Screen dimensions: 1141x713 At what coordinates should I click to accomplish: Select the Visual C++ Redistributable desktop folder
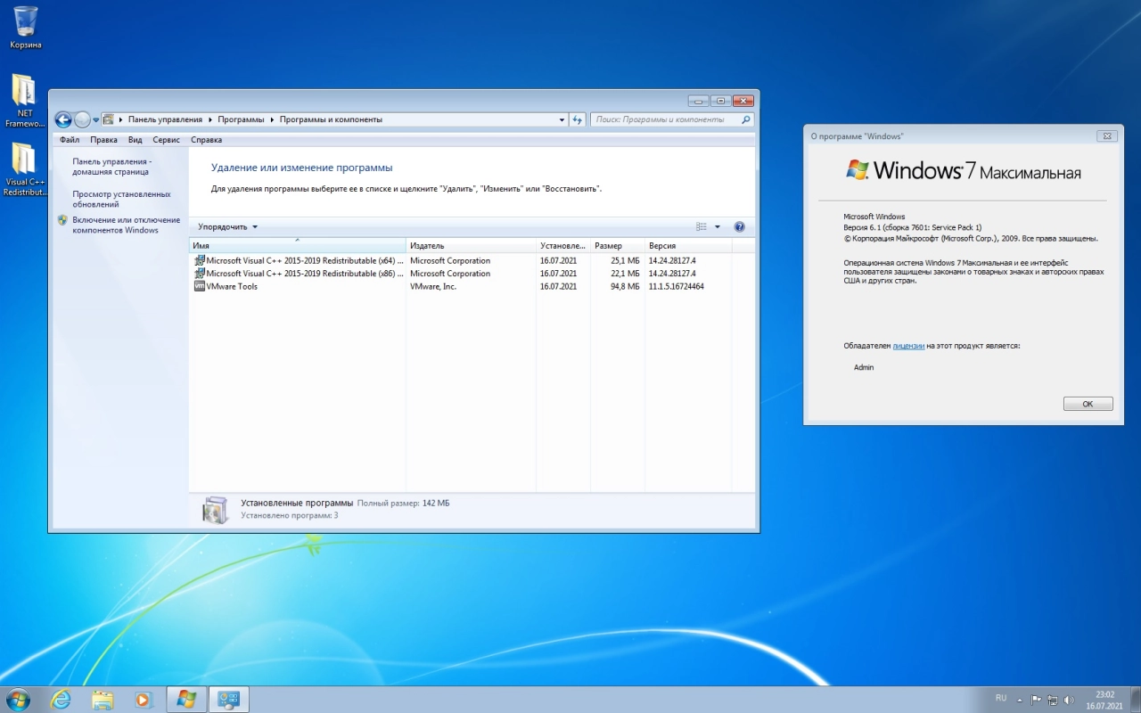pyautogui.click(x=24, y=169)
